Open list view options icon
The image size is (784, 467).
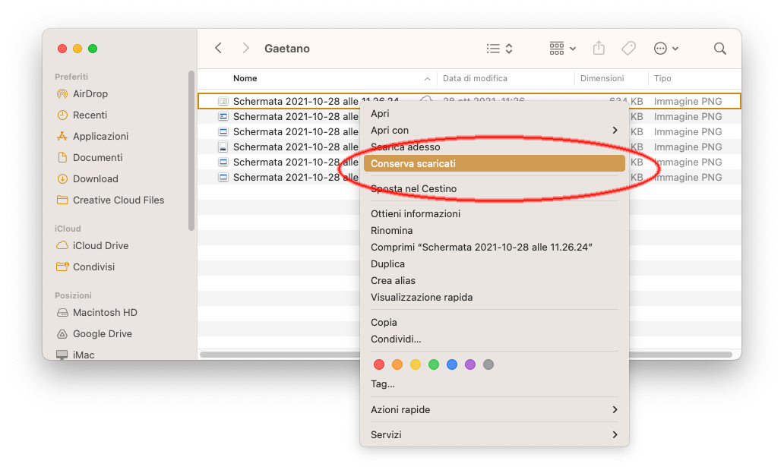[x=500, y=49]
